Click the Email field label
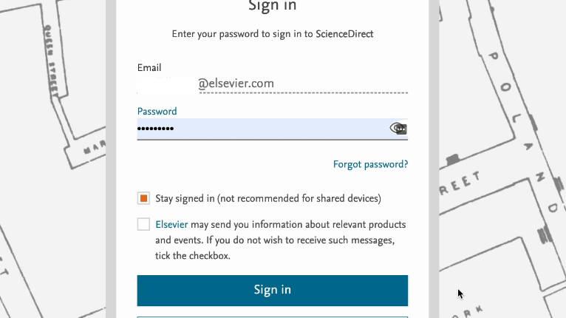Screen dimensions: 566x318 pyautogui.click(x=149, y=67)
